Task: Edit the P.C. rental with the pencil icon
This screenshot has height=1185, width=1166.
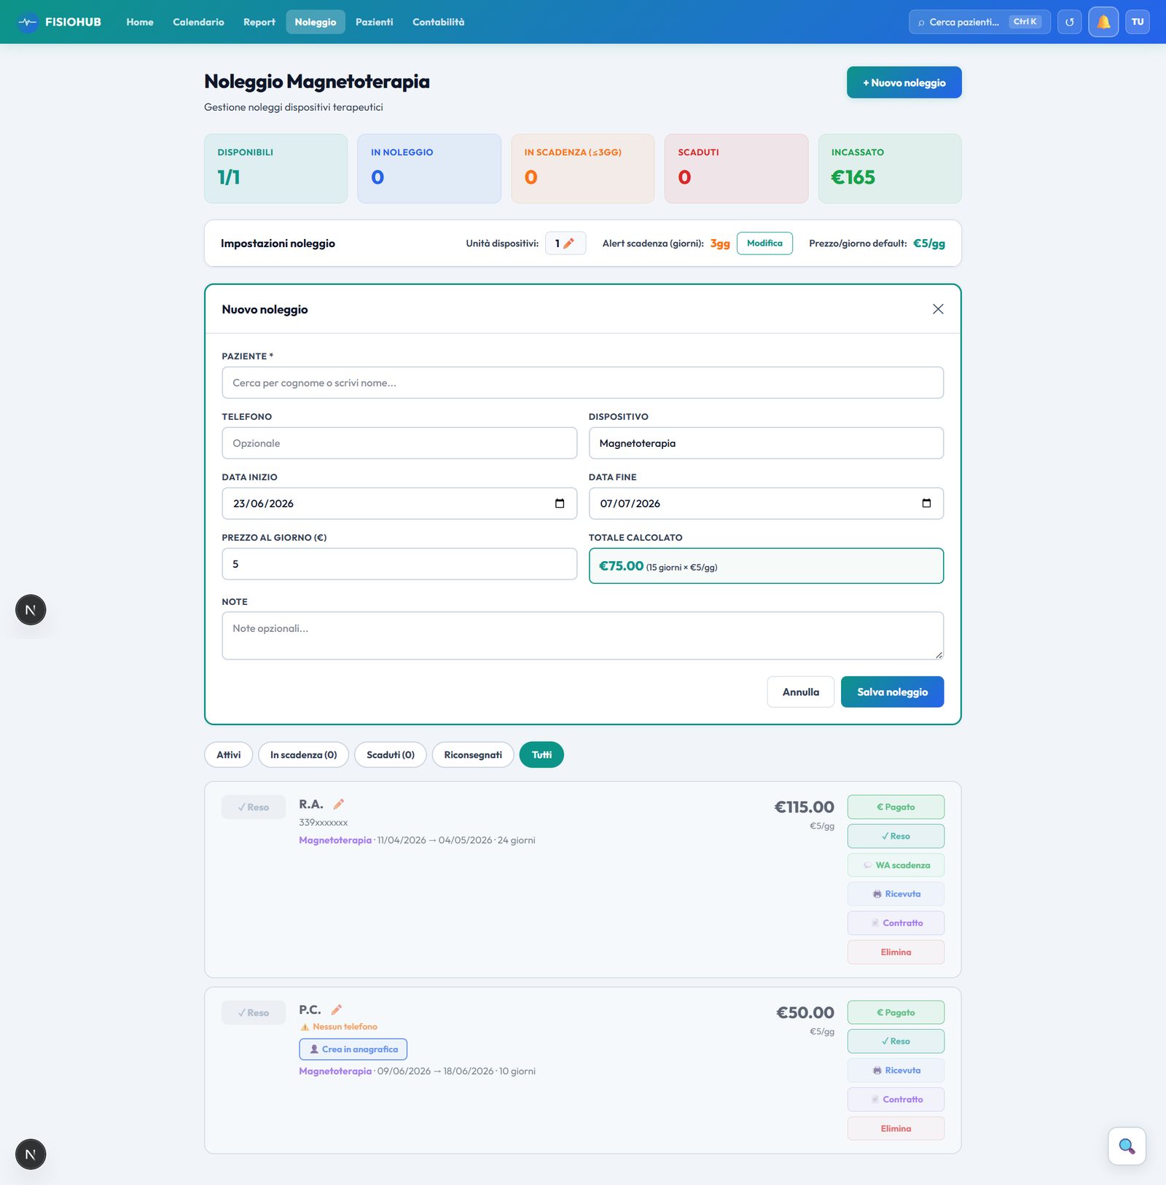Action: click(x=336, y=1009)
